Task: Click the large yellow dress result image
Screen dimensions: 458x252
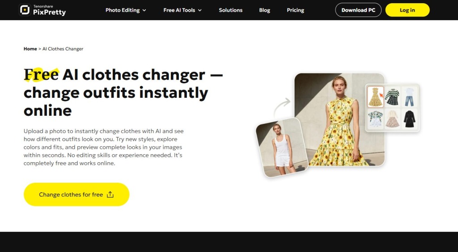Action: pyautogui.click(x=339, y=120)
